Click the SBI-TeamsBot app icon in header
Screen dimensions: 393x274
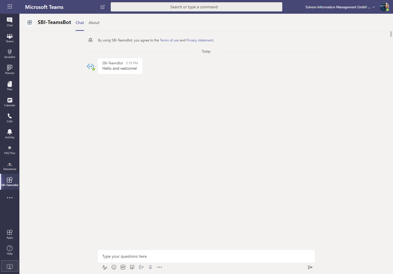[30, 22]
